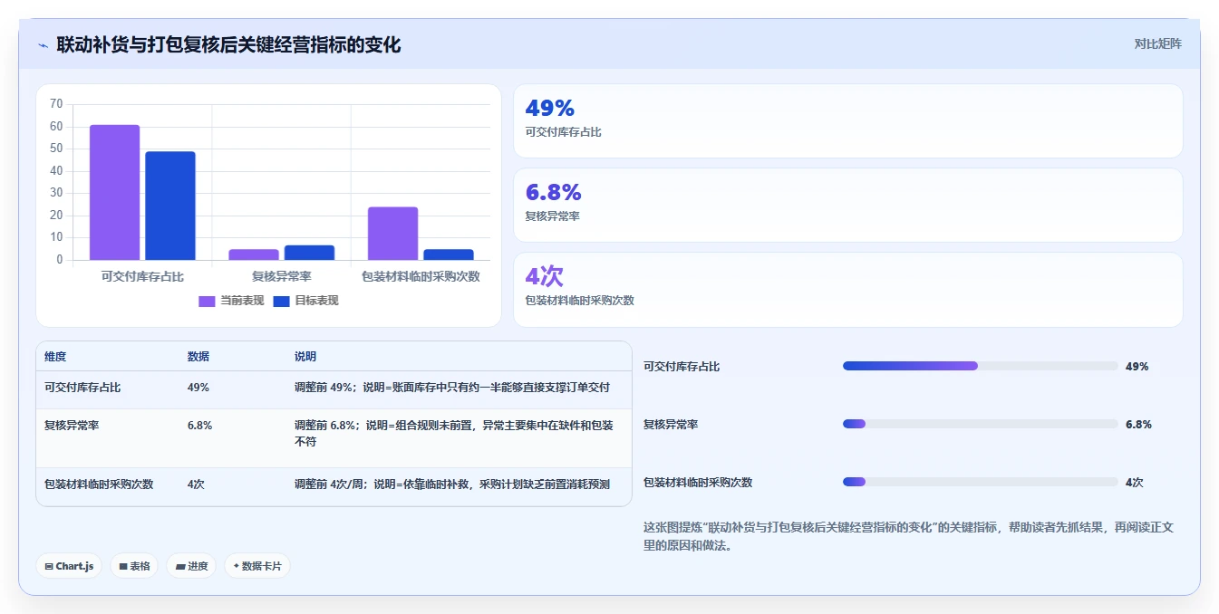Click the 调整前 4次/周 description cell
The height and width of the screenshot is (614, 1219).
[452, 484]
